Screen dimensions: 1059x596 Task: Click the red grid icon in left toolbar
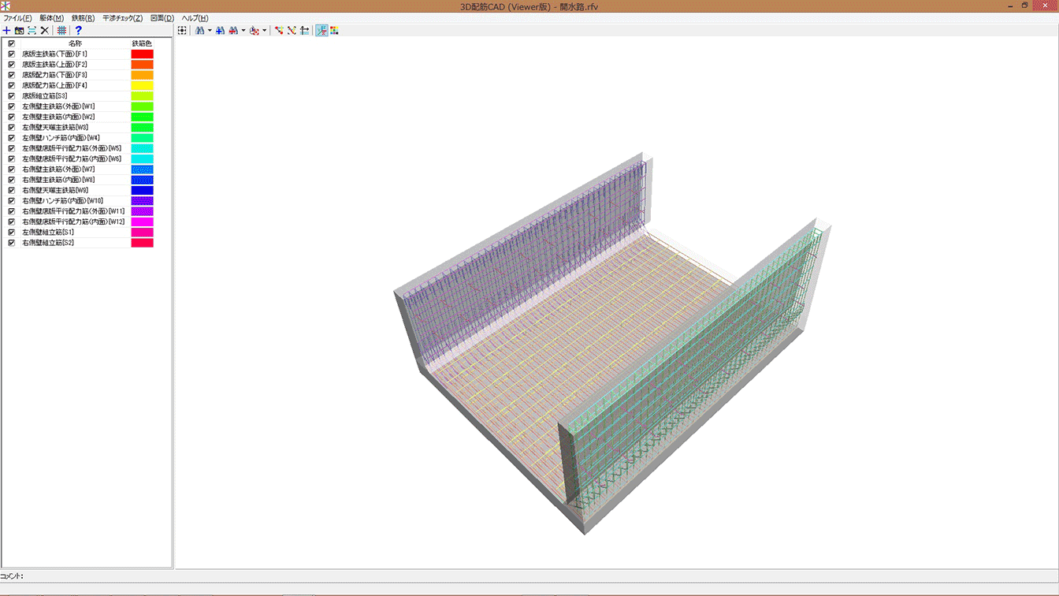point(61,31)
